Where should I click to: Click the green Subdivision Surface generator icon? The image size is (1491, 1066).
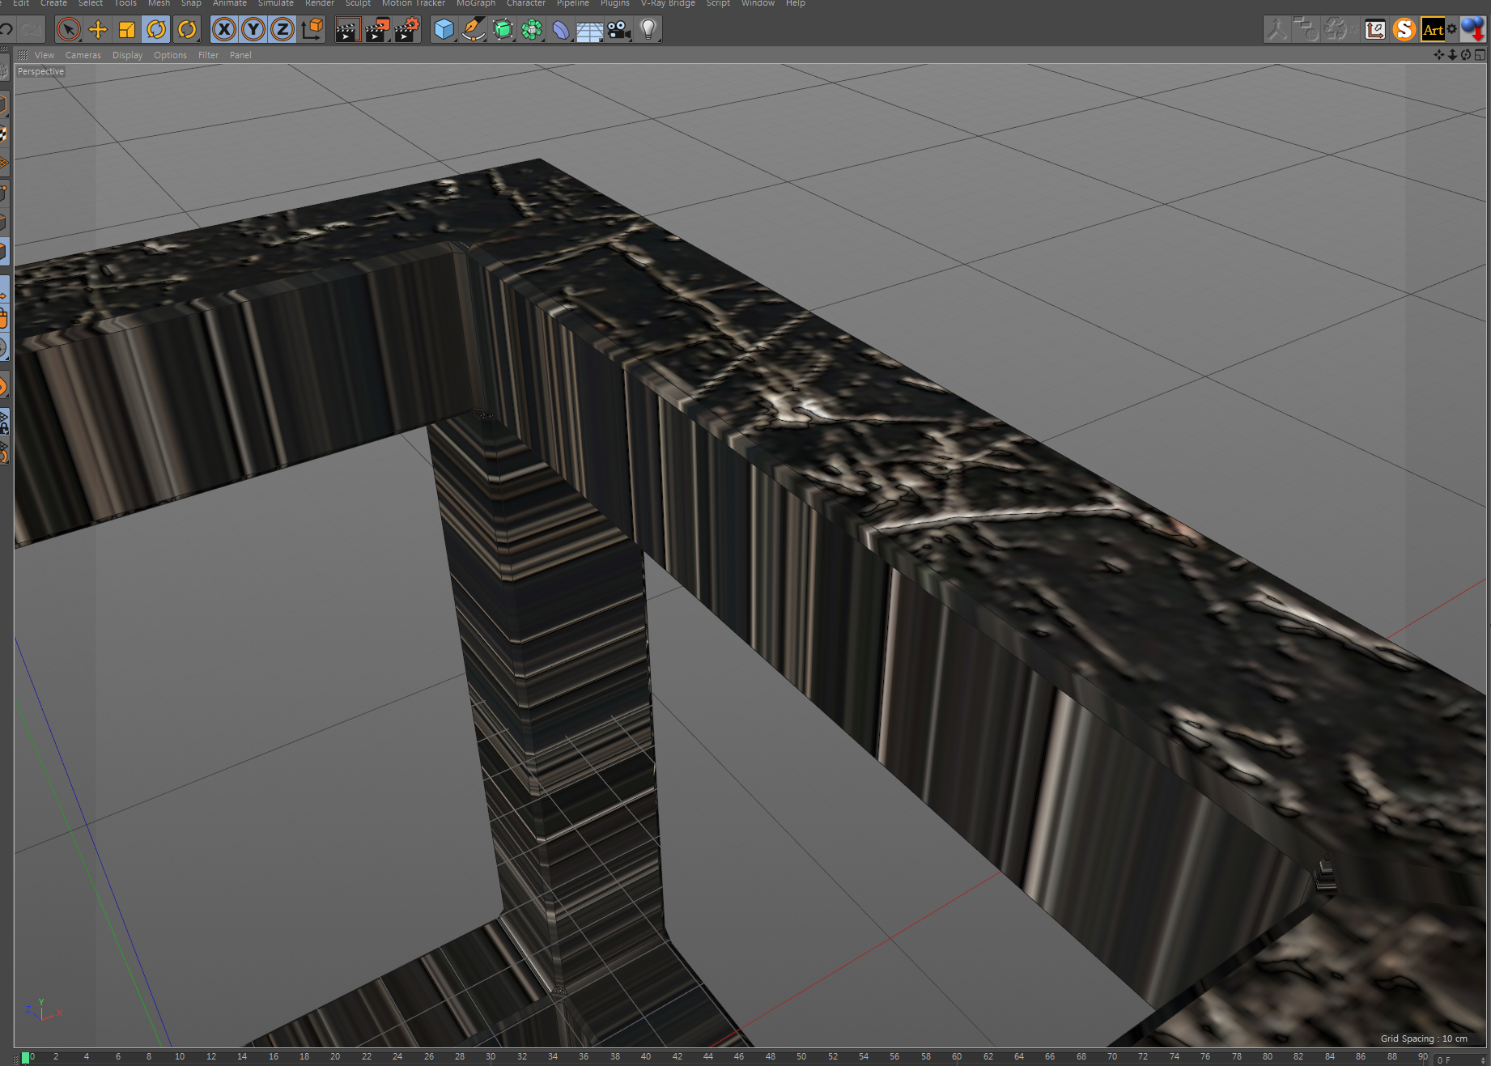503,30
